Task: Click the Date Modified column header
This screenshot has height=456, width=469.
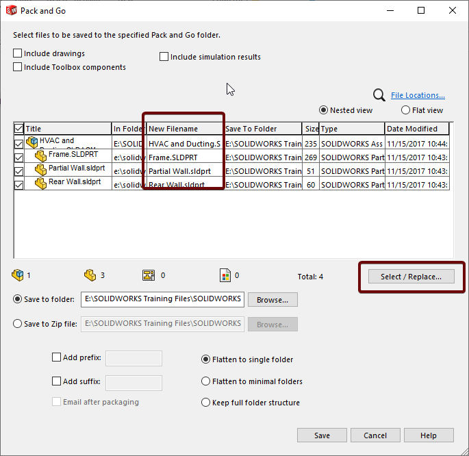Action: (417, 129)
